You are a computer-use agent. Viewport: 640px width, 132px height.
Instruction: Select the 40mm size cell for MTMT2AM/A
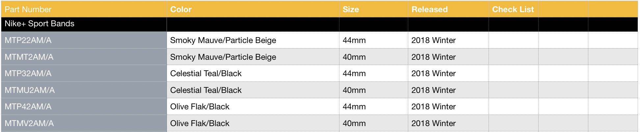click(x=354, y=57)
